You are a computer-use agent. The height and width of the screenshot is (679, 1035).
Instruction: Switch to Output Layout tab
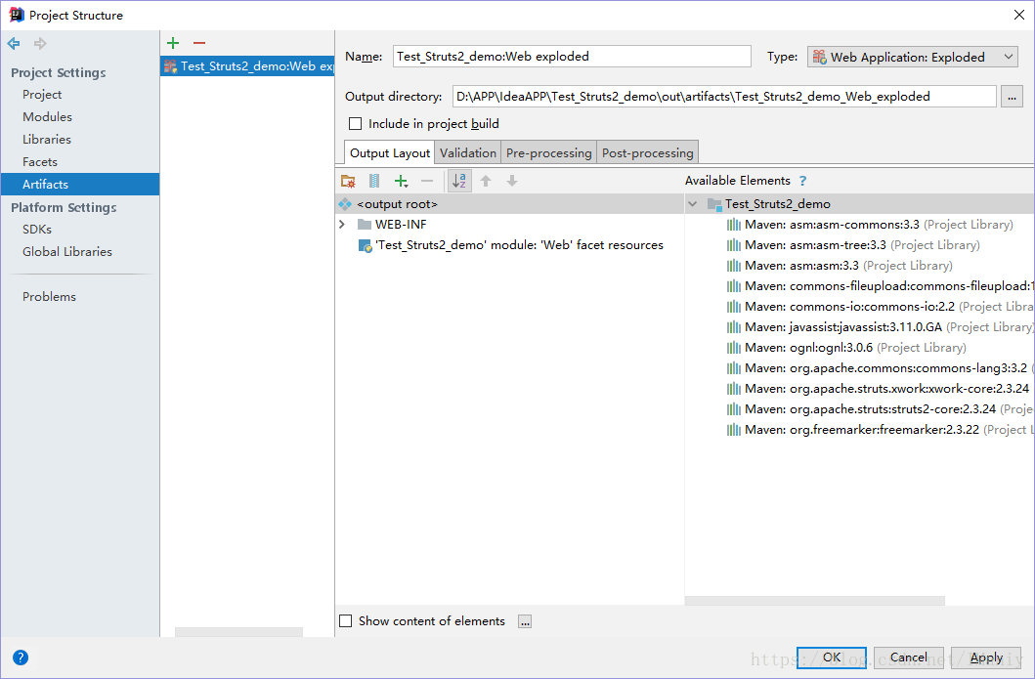coord(389,153)
